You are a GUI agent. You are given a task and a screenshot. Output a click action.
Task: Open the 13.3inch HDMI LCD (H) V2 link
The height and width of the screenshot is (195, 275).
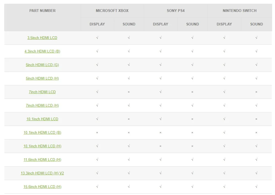42,173
